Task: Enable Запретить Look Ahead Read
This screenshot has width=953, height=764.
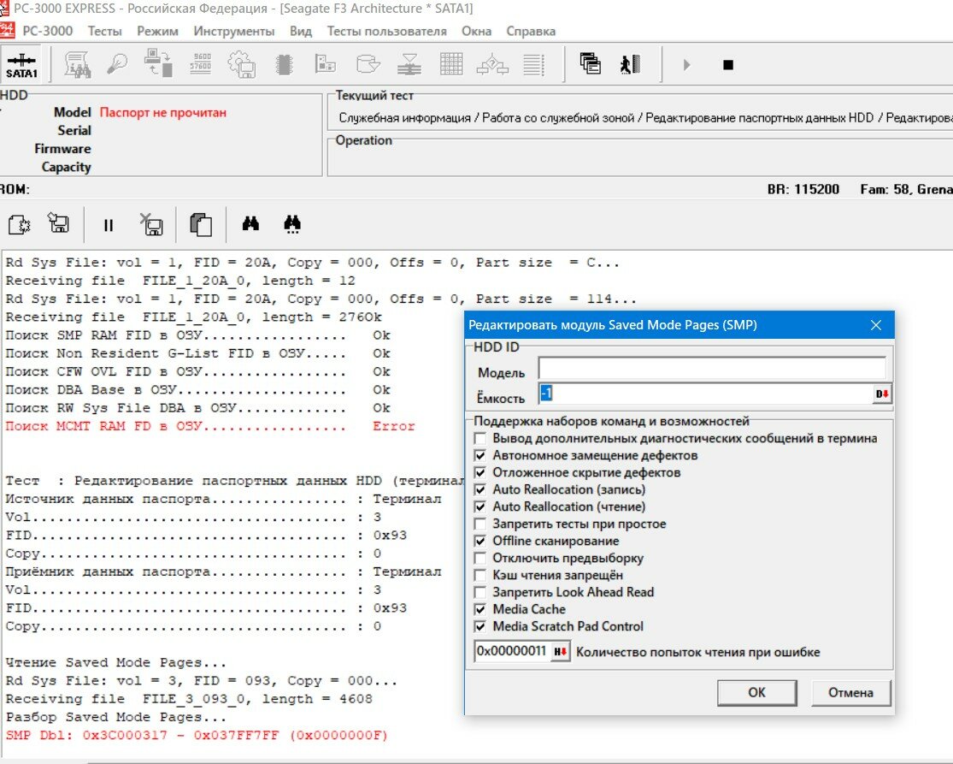Action: 480,592
